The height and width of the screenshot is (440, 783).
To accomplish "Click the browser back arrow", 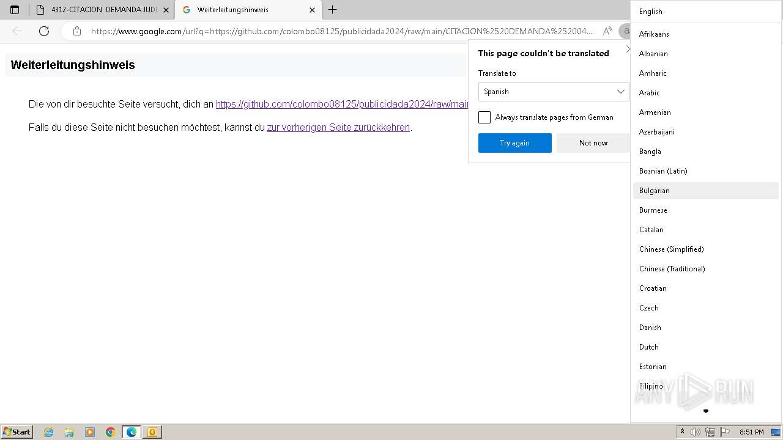I will [x=17, y=31].
